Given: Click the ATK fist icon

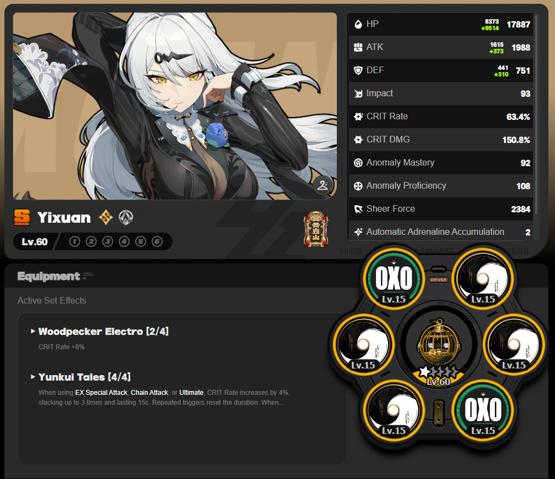Looking at the screenshot, I should [358, 47].
